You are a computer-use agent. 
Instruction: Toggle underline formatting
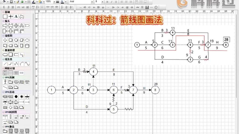point(116,2)
